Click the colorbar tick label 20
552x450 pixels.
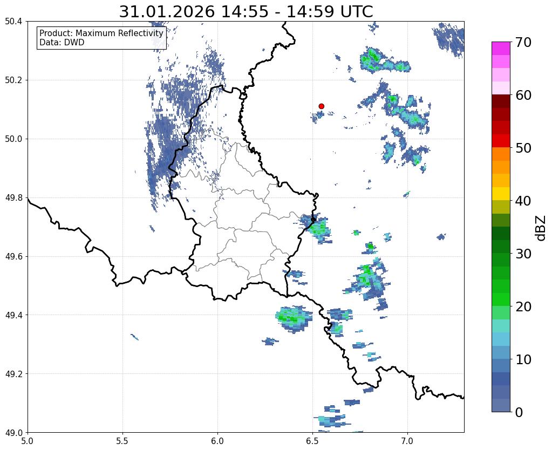523,306
